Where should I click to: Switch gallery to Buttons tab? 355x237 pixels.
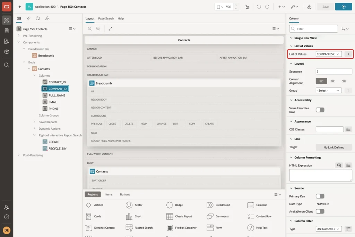(x=125, y=194)
